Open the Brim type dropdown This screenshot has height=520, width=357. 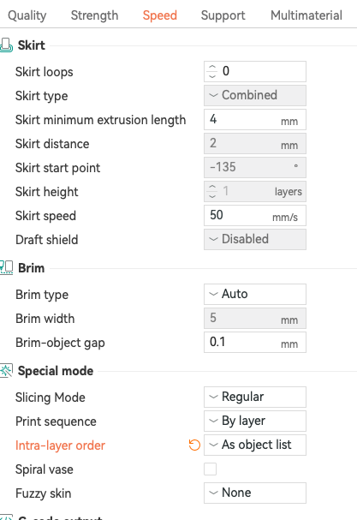pos(255,294)
